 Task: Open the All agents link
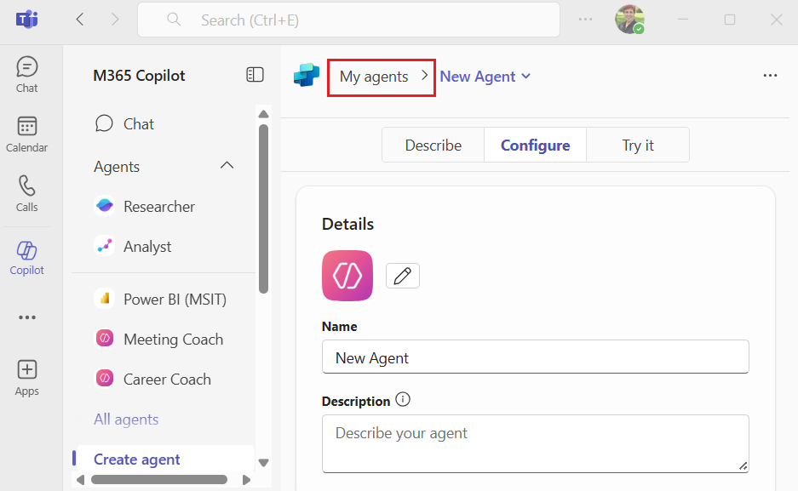coord(126,420)
